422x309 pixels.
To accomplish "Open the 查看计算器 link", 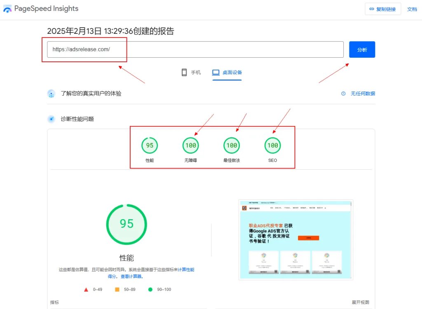I will tap(131, 276).
